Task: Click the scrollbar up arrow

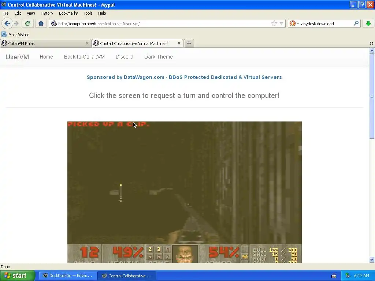Action: tap(372, 50)
